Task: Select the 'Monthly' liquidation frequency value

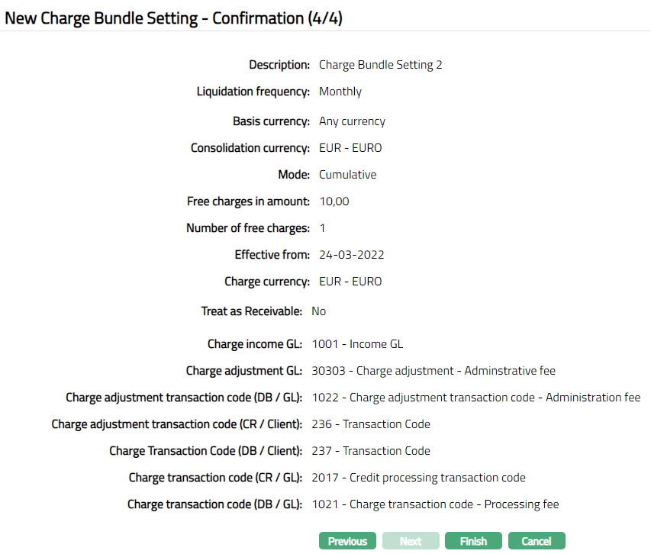Action: pos(340,92)
